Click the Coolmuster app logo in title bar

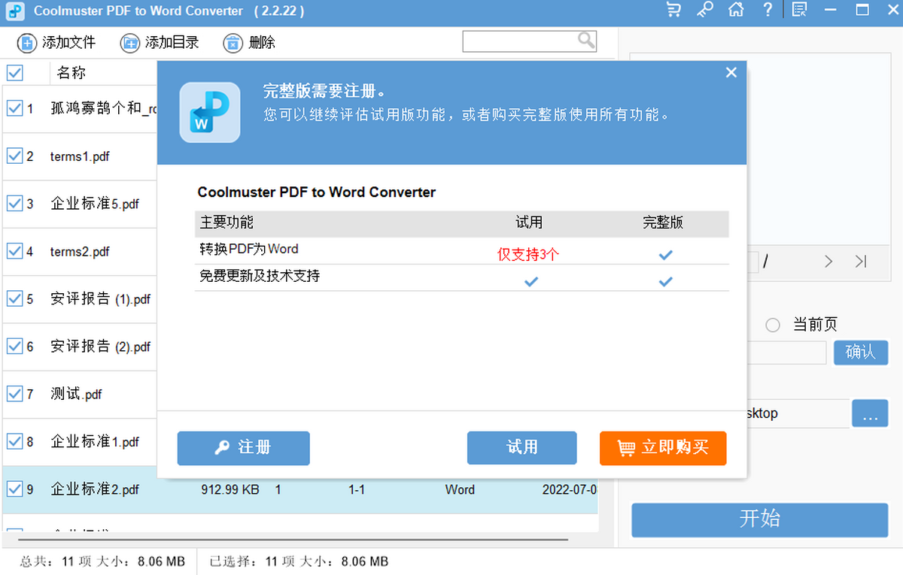pos(14,11)
